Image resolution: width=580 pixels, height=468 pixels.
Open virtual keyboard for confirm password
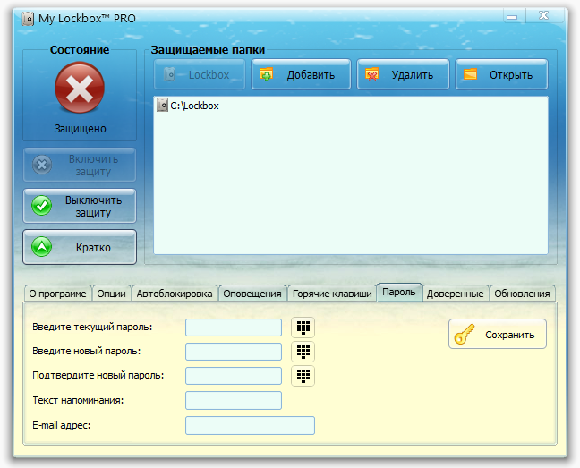[303, 376]
